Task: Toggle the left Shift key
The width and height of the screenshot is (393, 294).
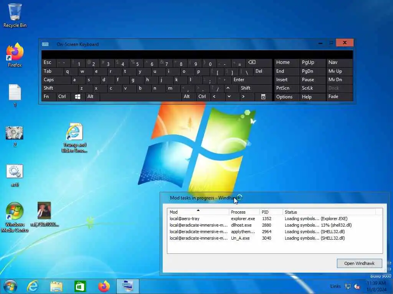Action: coord(59,88)
